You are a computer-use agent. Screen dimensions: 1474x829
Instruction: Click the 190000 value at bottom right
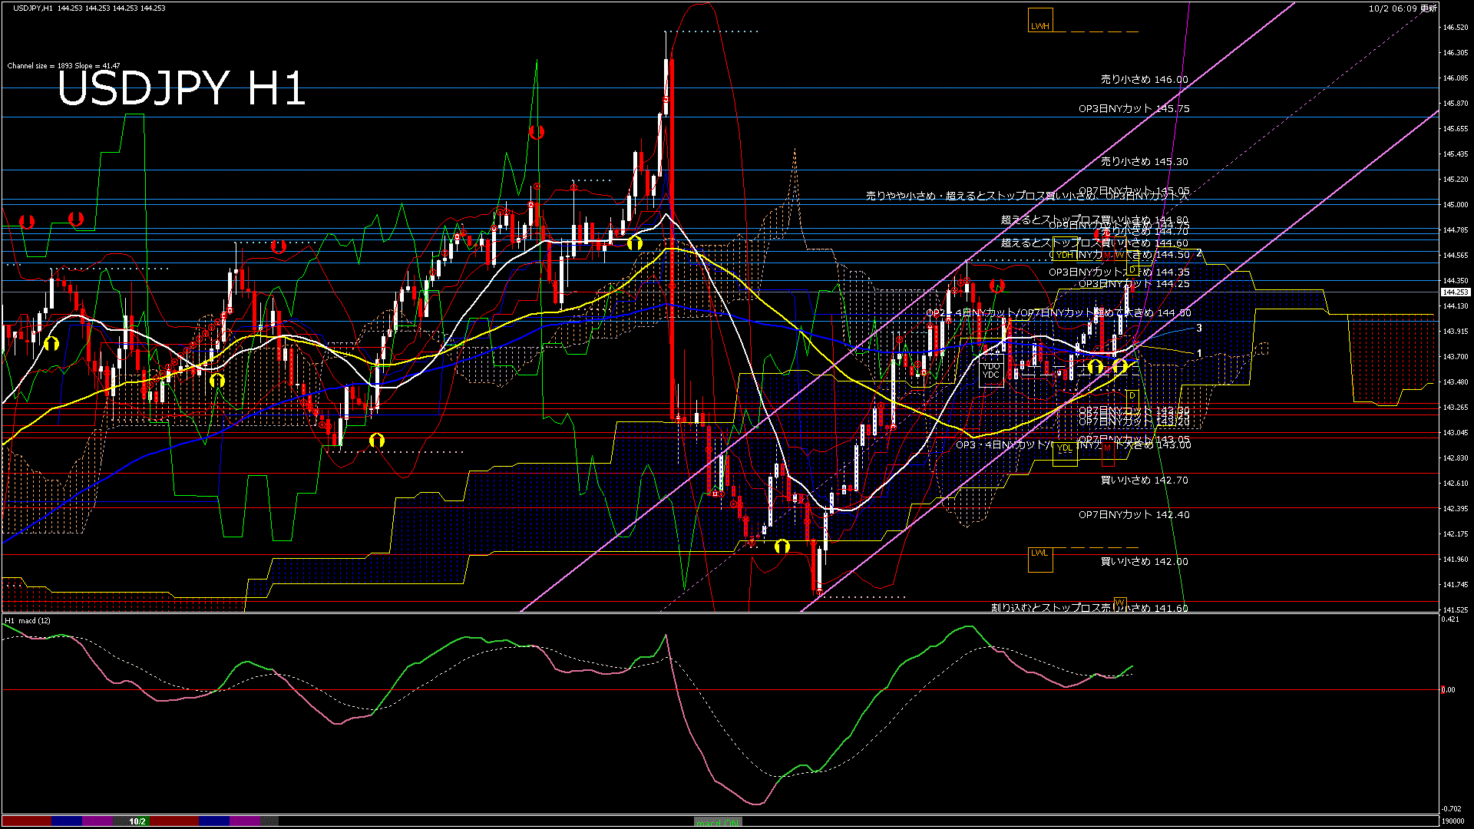[1453, 821]
